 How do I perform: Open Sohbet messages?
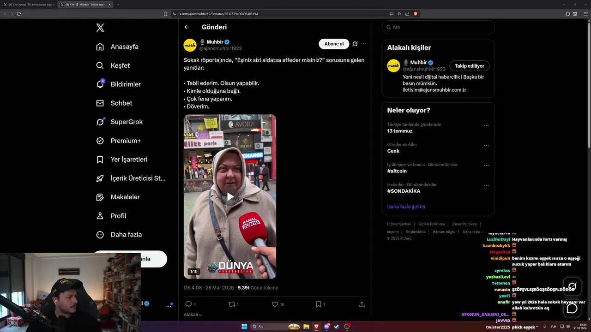pos(114,103)
